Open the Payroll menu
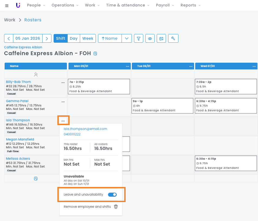The width and height of the screenshot is (258, 221). [x=165, y=5]
